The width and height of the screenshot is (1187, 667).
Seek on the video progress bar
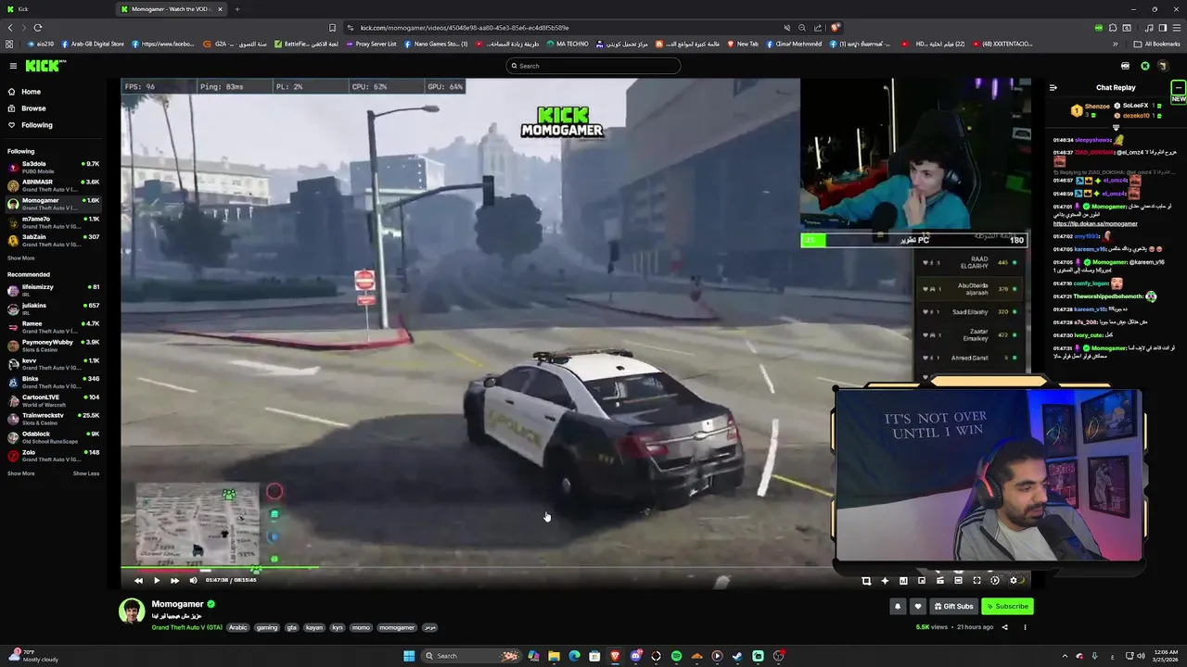[x=575, y=568]
